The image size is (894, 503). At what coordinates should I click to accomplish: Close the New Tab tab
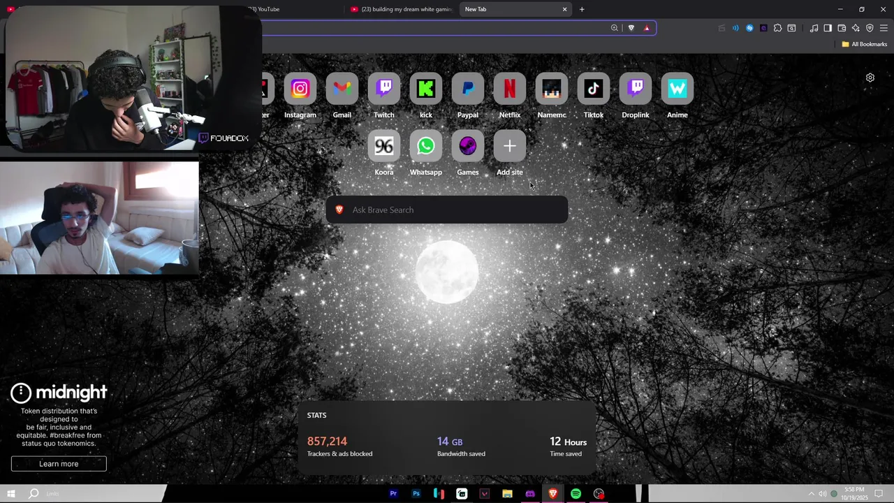coord(564,9)
